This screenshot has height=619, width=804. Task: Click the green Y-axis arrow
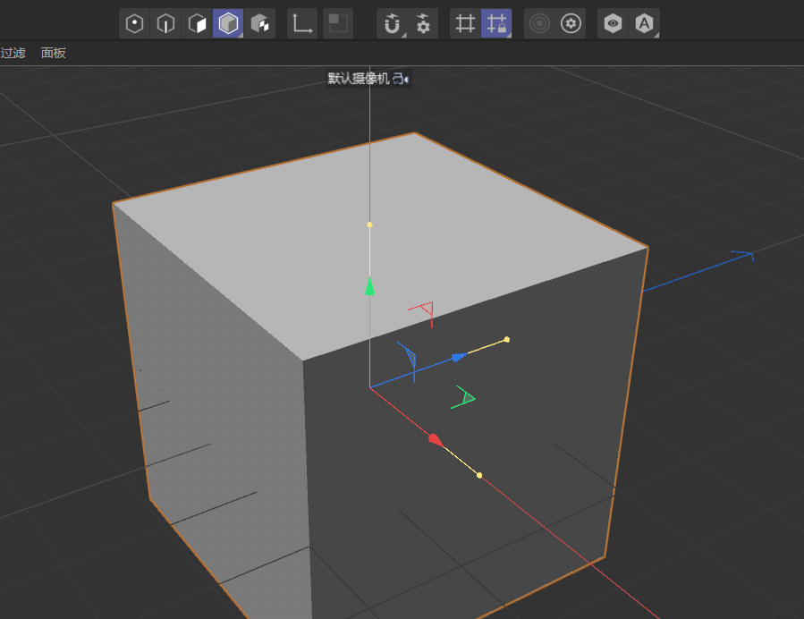[369, 286]
